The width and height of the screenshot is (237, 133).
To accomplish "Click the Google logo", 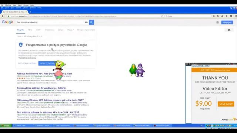I will pos(7,22).
